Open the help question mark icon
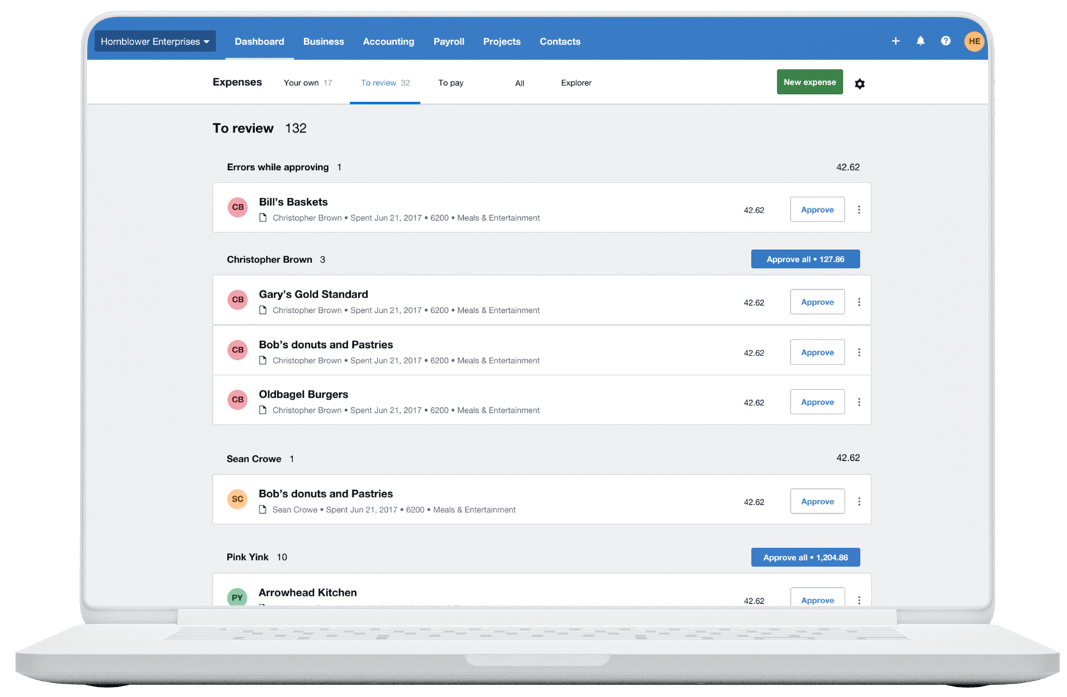This screenshot has width=1067, height=697. coord(946,40)
